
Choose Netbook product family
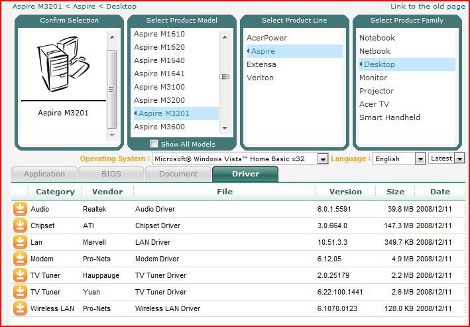coord(375,51)
